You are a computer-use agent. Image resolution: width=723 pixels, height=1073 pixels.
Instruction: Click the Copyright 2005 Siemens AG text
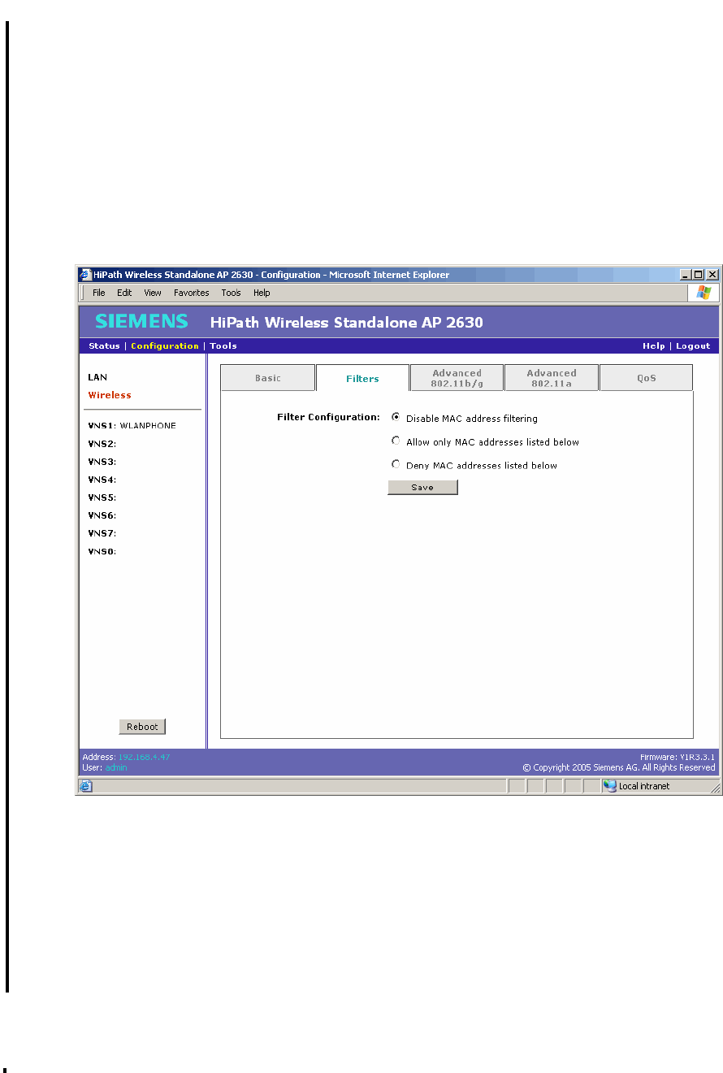point(619,767)
